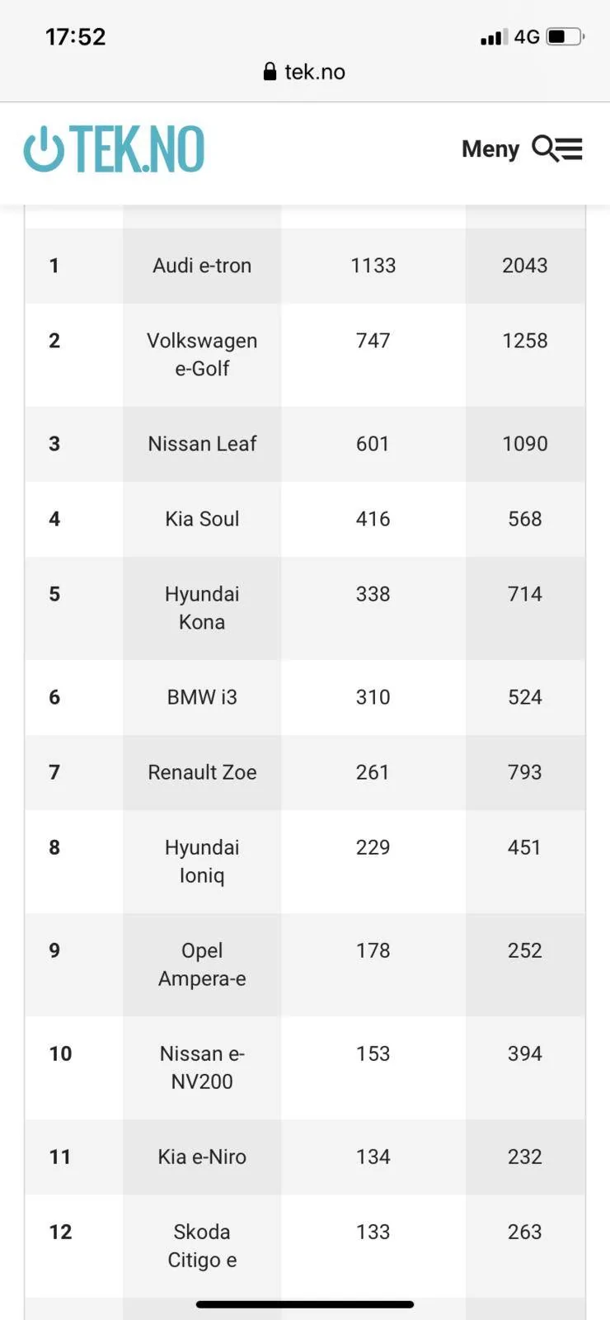The image size is (610, 1320).
Task: Click the Opel Ampera-e cell
Action: pos(202,964)
